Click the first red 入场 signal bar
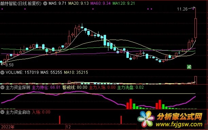 click(59, 120)
